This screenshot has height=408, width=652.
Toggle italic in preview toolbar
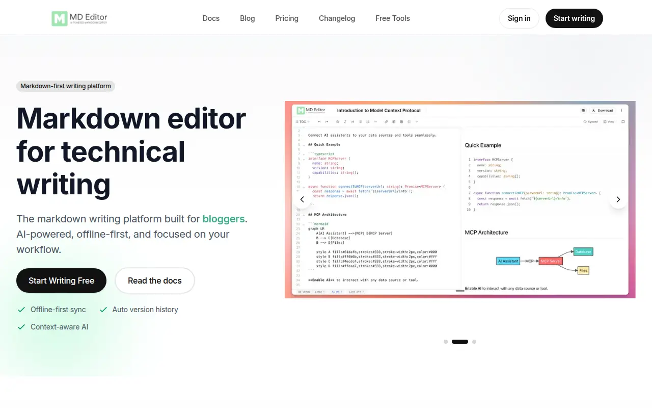pyautogui.click(x=345, y=122)
